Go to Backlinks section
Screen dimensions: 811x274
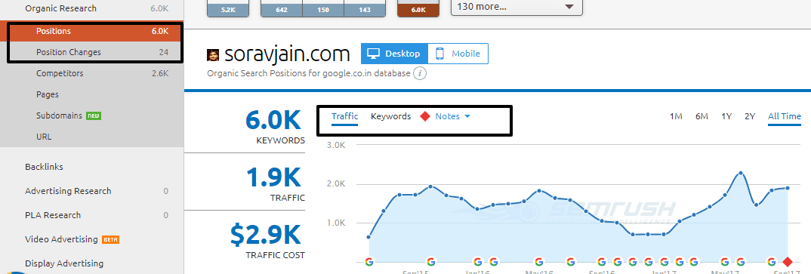pyautogui.click(x=44, y=167)
